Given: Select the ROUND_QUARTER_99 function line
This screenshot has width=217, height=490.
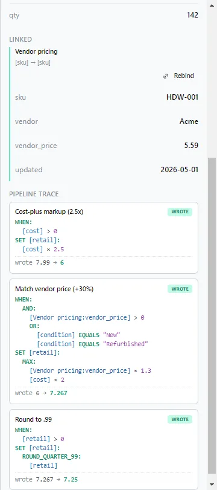Looking at the screenshot, I should click(x=52, y=457).
